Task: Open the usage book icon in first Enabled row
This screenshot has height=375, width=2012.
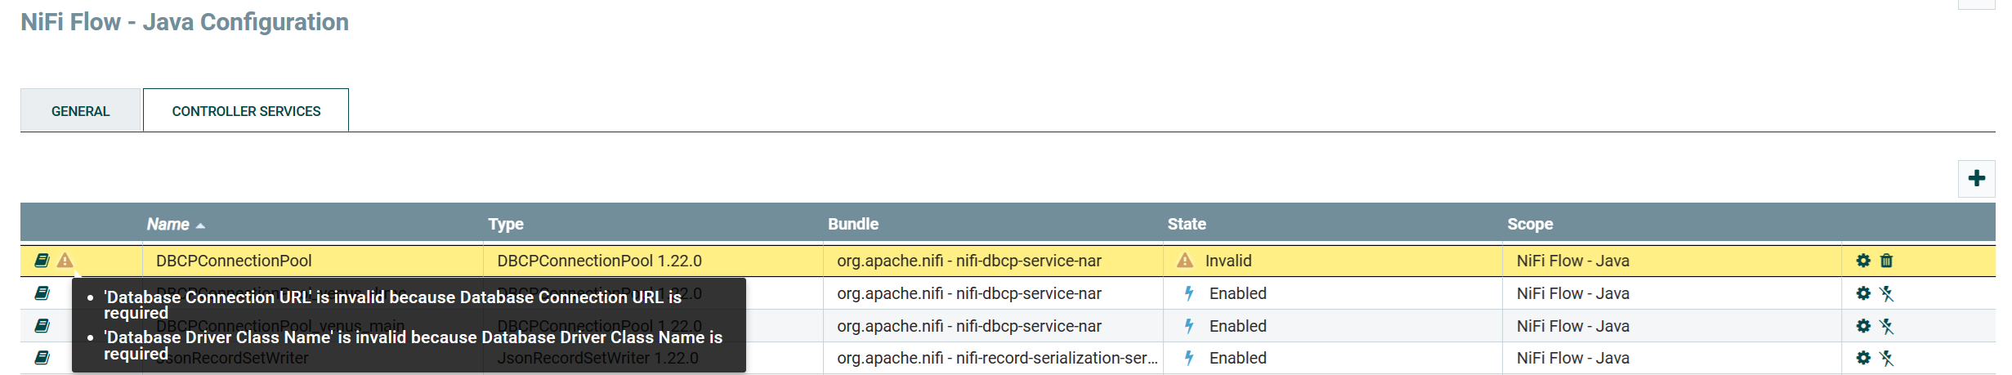Action: [x=42, y=293]
